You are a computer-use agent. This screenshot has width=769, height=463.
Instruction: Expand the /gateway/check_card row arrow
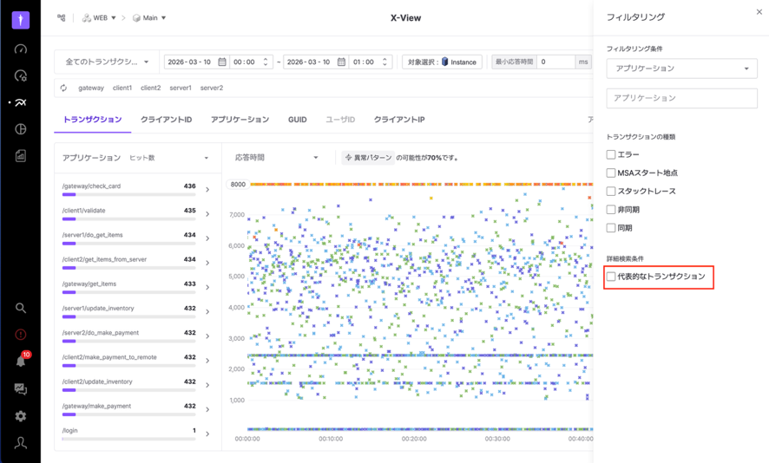point(207,189)
